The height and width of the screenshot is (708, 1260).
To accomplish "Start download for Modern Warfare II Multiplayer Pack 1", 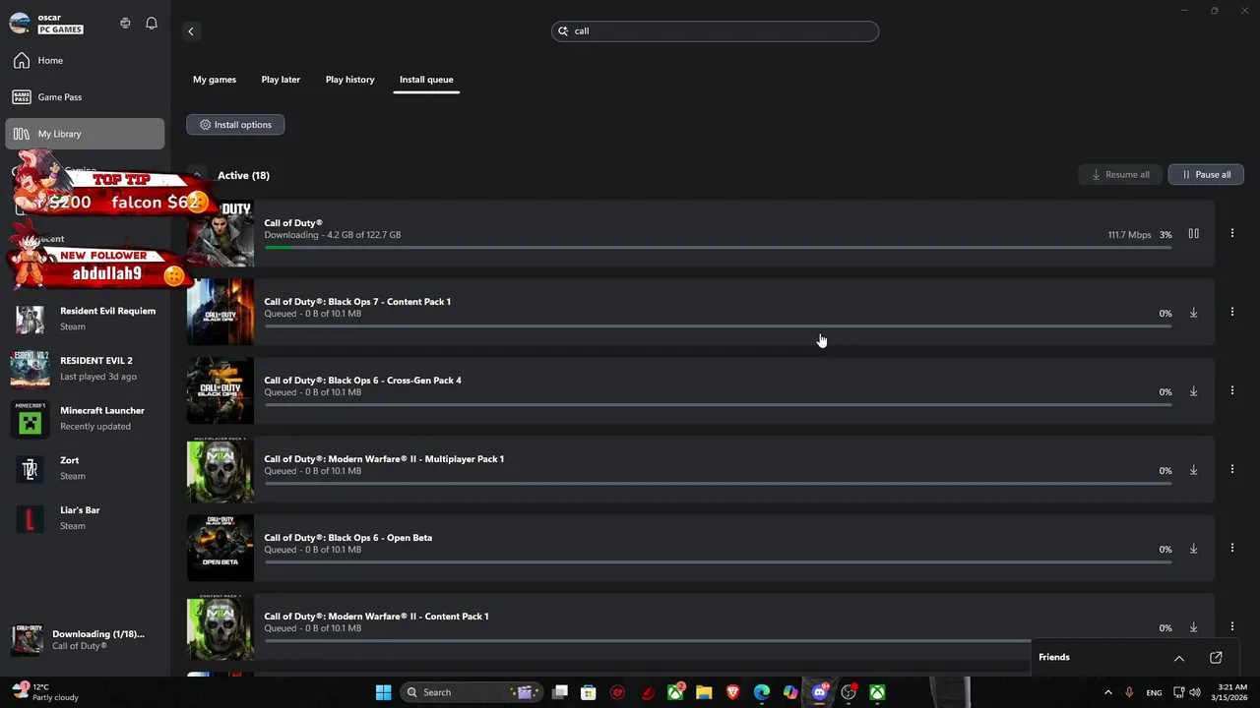I will click(x=1193, y=470).
